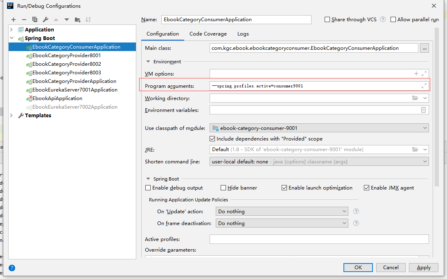This screenshot has height=279, width=447.
Task: Expand VM options field editor
Action: (x=424, y=74)
